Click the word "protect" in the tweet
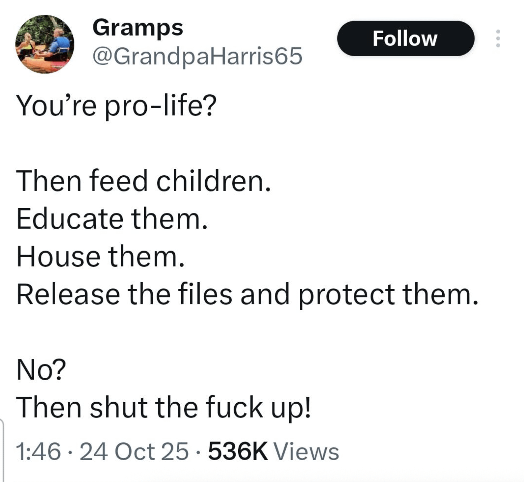524x482 pixels. [346, 295]
